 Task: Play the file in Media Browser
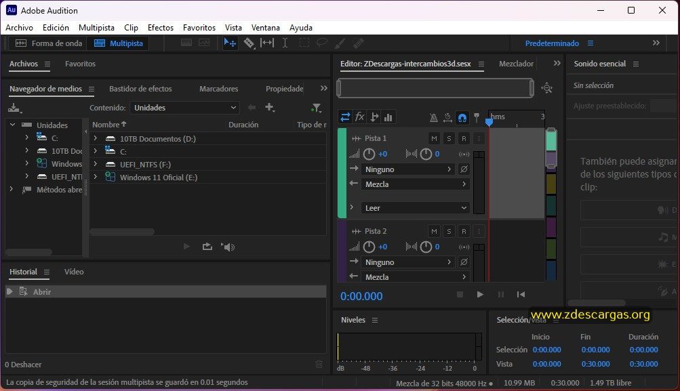[x=186, y=247]
